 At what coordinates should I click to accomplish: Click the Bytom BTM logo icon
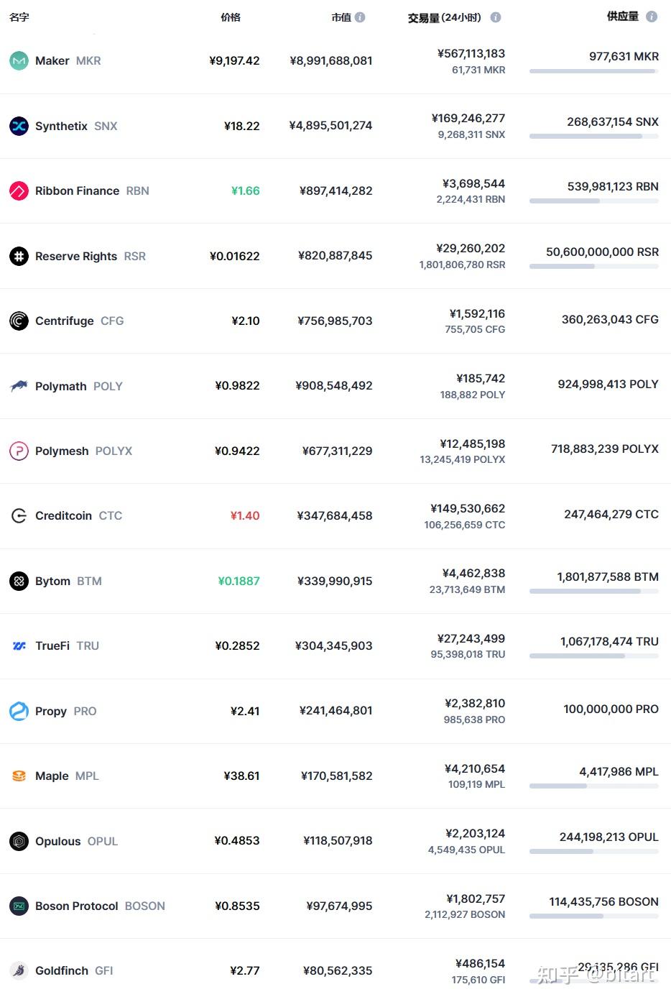[19, 581]
